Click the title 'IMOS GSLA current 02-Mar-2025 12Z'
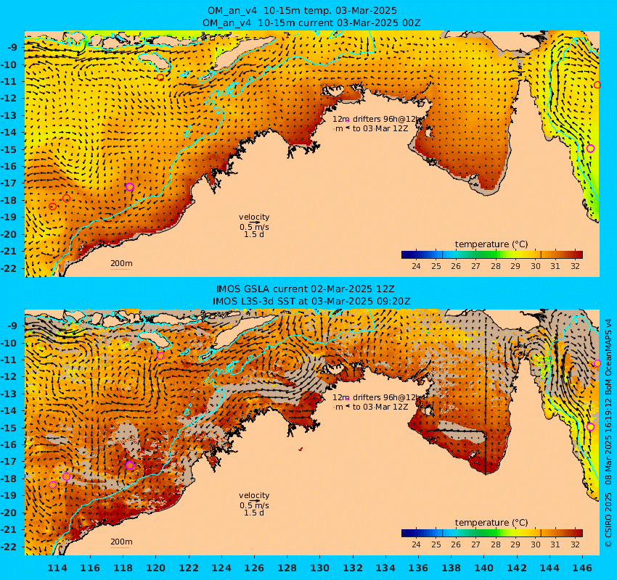The width and height of the screenshot is (617, 580). click(306, 289)
